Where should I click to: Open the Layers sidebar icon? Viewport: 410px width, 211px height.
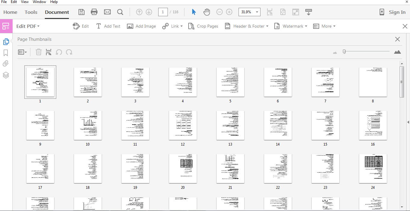coord(6,75)
